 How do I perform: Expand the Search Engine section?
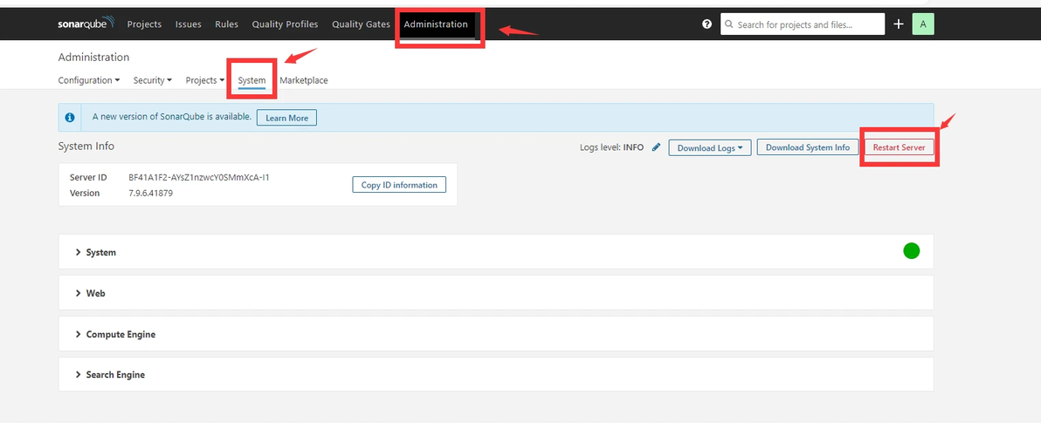496,375
